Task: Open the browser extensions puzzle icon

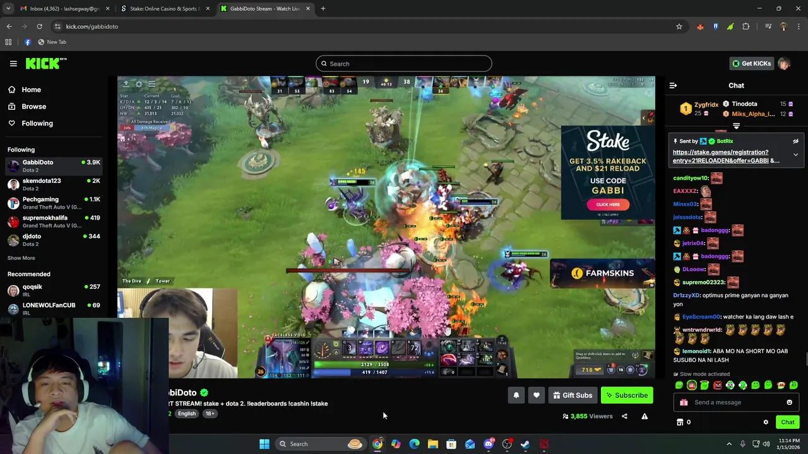Action: coord(746,26)
